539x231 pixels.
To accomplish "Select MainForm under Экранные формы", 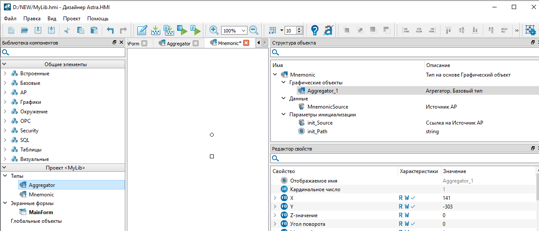I will (41, 212).
